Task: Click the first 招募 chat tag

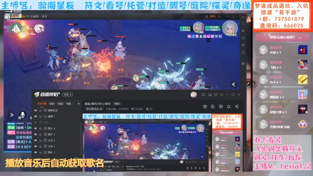Action: point(11,142)
